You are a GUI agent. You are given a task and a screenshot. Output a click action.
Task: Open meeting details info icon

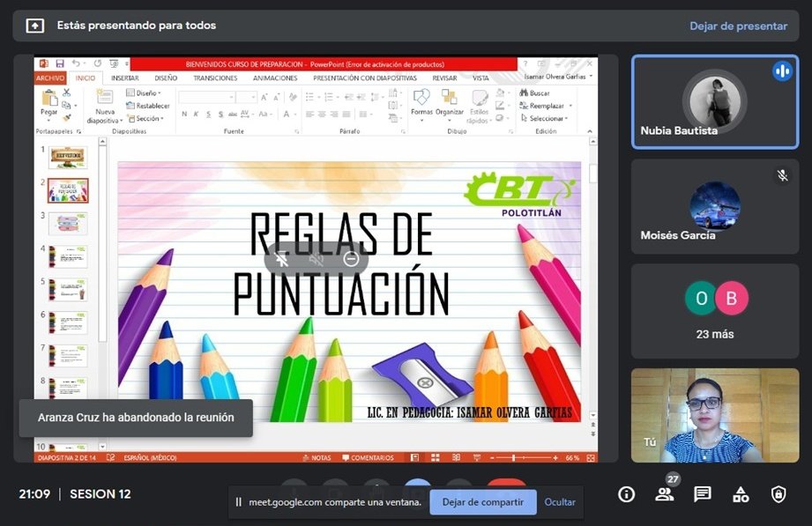(x=626, y=494)
